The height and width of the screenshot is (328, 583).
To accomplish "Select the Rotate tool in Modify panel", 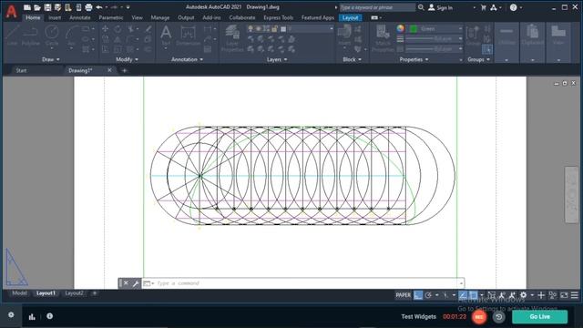I will coord(118,28).
